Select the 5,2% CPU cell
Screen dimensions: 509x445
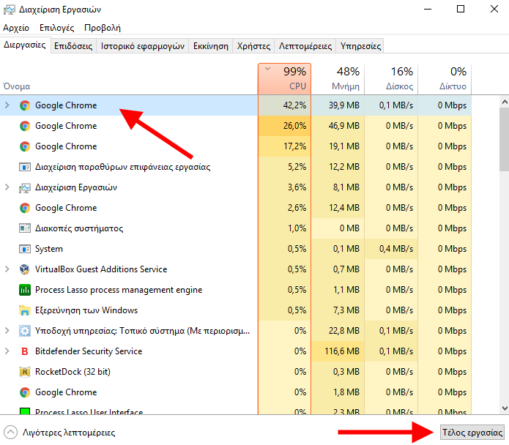285,167
